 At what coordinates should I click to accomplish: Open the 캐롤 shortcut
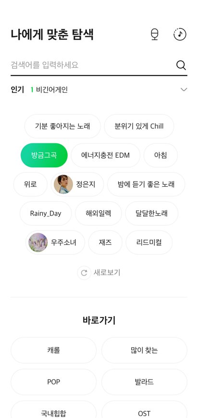tap(53, 350)
